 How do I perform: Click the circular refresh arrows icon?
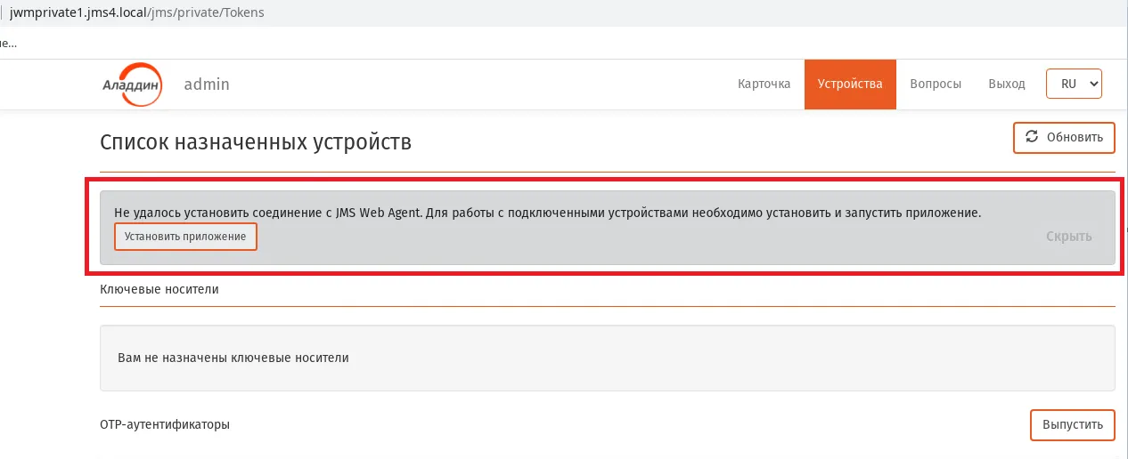point(1032,137)
